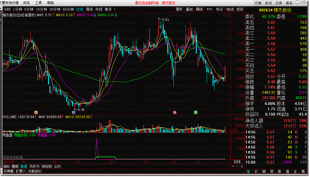
Task: Click the 002634 棒杰股份 stock title
Action: (x=275, y=10)
